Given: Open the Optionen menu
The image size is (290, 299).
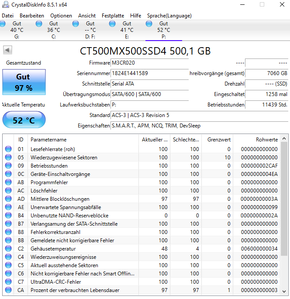Looking at the screenshot, I should [61, 16].
